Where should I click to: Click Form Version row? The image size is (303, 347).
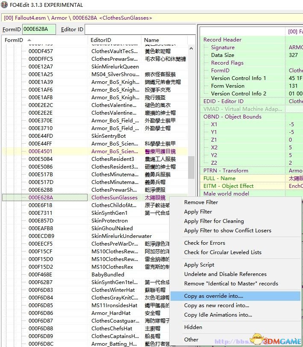pos(251,86)
